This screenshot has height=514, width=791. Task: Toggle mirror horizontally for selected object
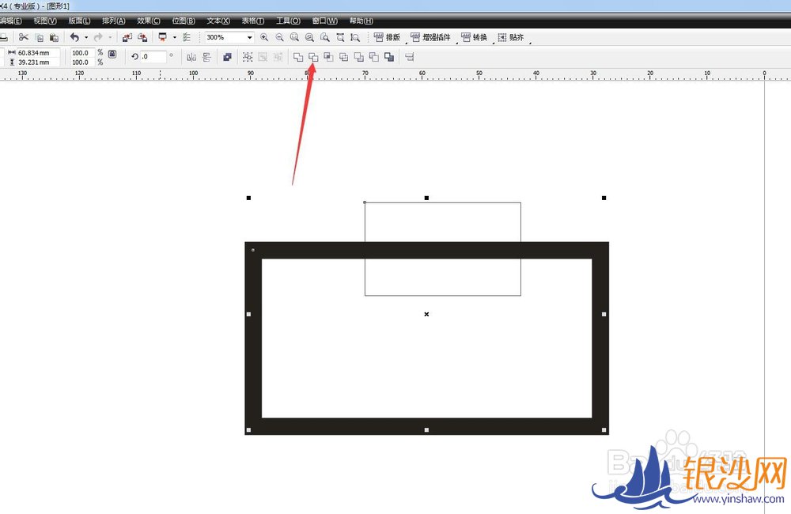[192, 57]
